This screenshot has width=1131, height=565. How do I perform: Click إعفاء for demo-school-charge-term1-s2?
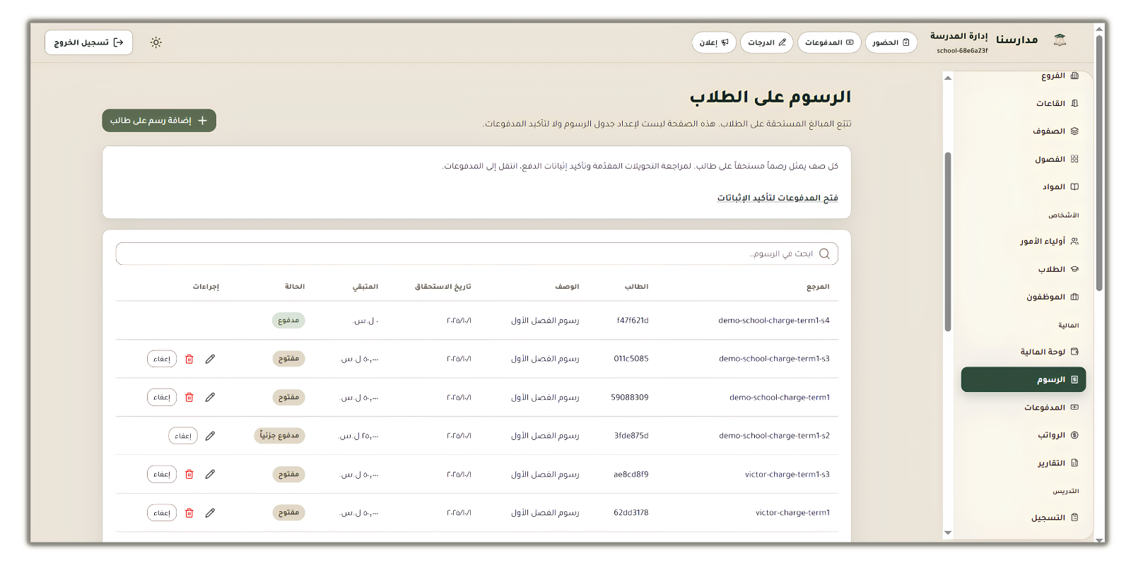tap(183, 436)
